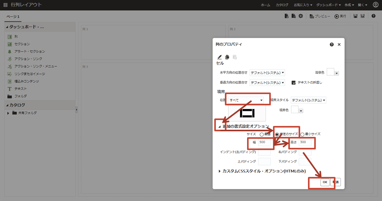Click the 取消 cancel button
The height and width of the screenshot is (201, 382).
tap(336, 182)
